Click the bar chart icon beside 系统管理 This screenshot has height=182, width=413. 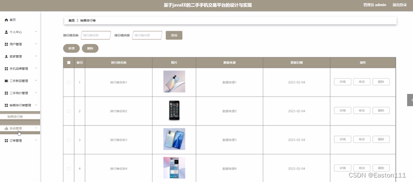tap(6, 128)
